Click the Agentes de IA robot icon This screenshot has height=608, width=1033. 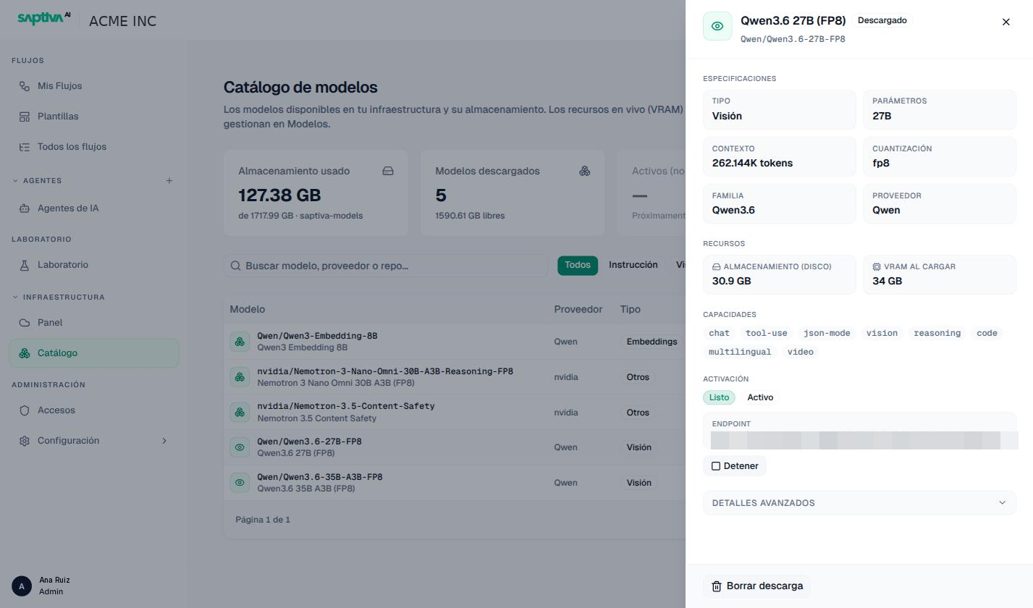pos(25,208)
